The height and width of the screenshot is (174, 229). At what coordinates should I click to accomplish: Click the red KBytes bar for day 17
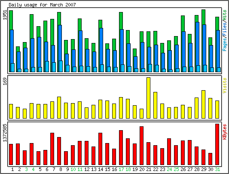pyautogui.click(x=121, y=147)
